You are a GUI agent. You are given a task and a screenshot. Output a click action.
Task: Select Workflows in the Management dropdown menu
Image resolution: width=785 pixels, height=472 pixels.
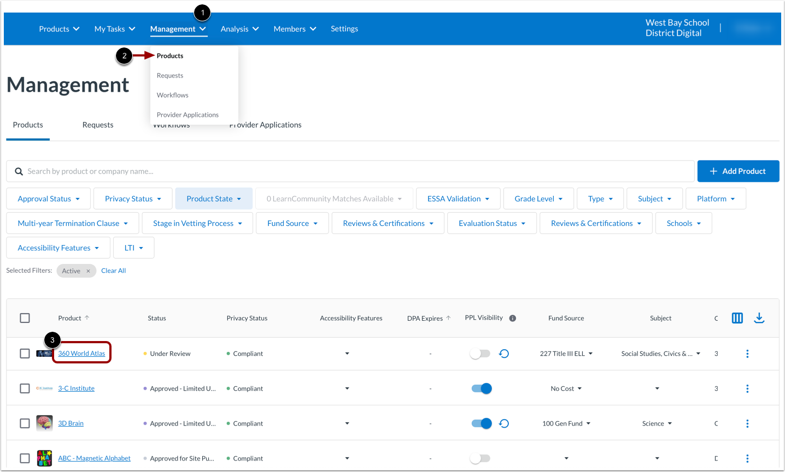pyautogui.click(x=173, y=95)
